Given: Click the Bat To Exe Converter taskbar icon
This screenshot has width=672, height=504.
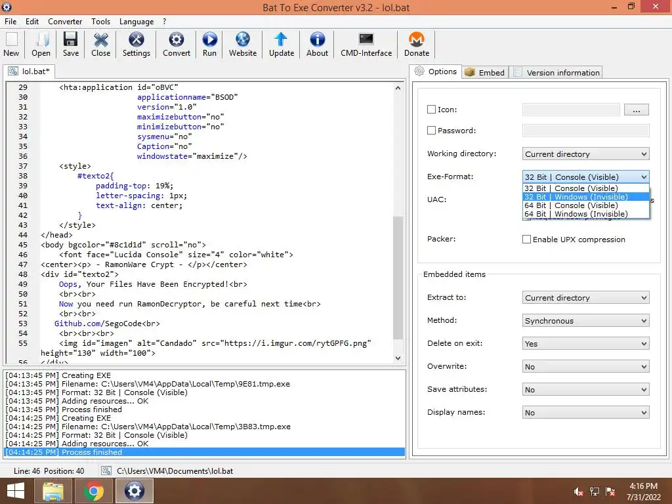Looking at the screenshot, I should click(134, 491).
